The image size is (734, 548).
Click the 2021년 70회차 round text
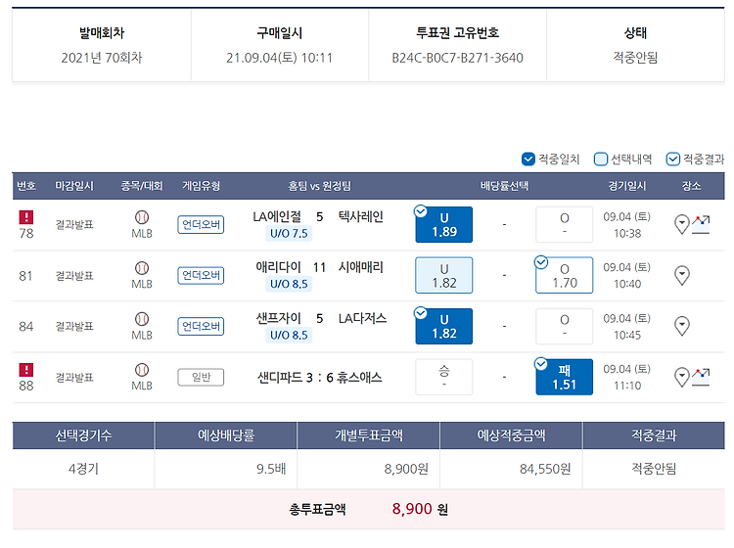pyautogui.click(x=102, y=58)
